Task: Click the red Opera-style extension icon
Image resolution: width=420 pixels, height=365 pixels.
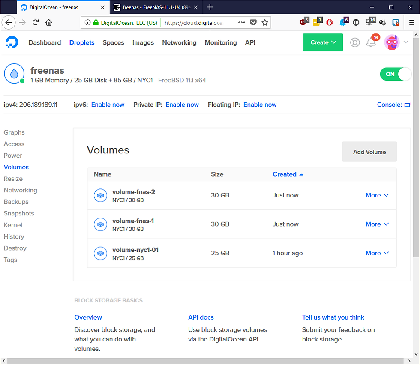Action: 330,22
